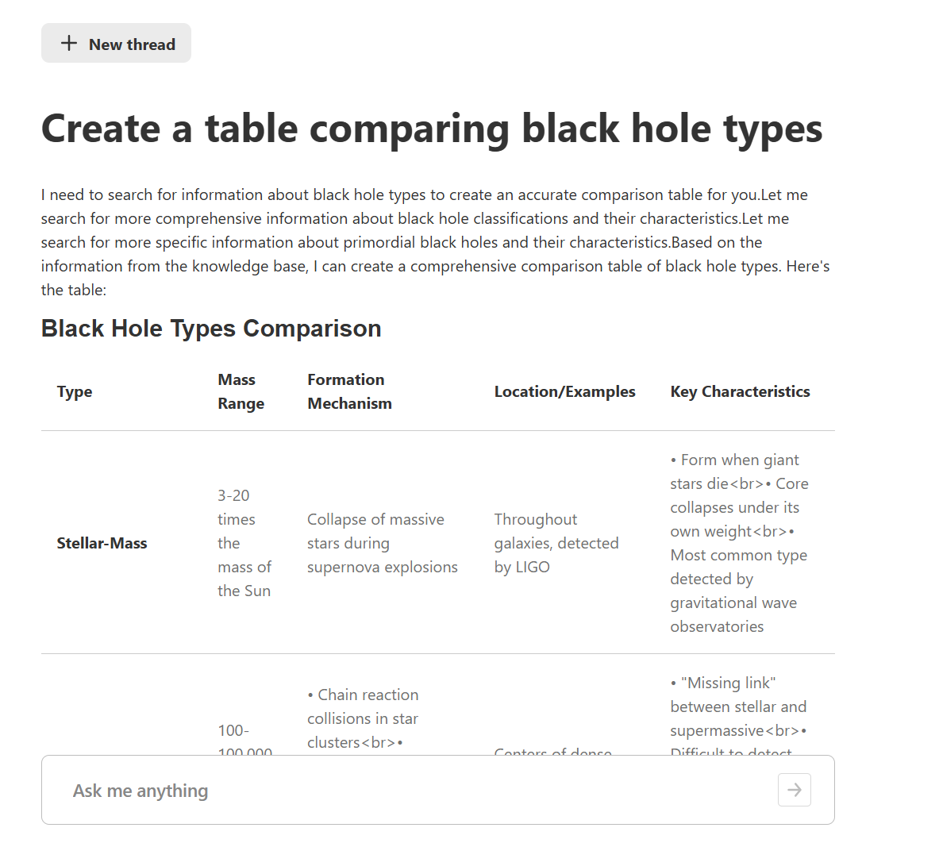Select the "Formation Mechanism" column header
Viewport: 939px width, 843px height.
(x=349, y=392)
